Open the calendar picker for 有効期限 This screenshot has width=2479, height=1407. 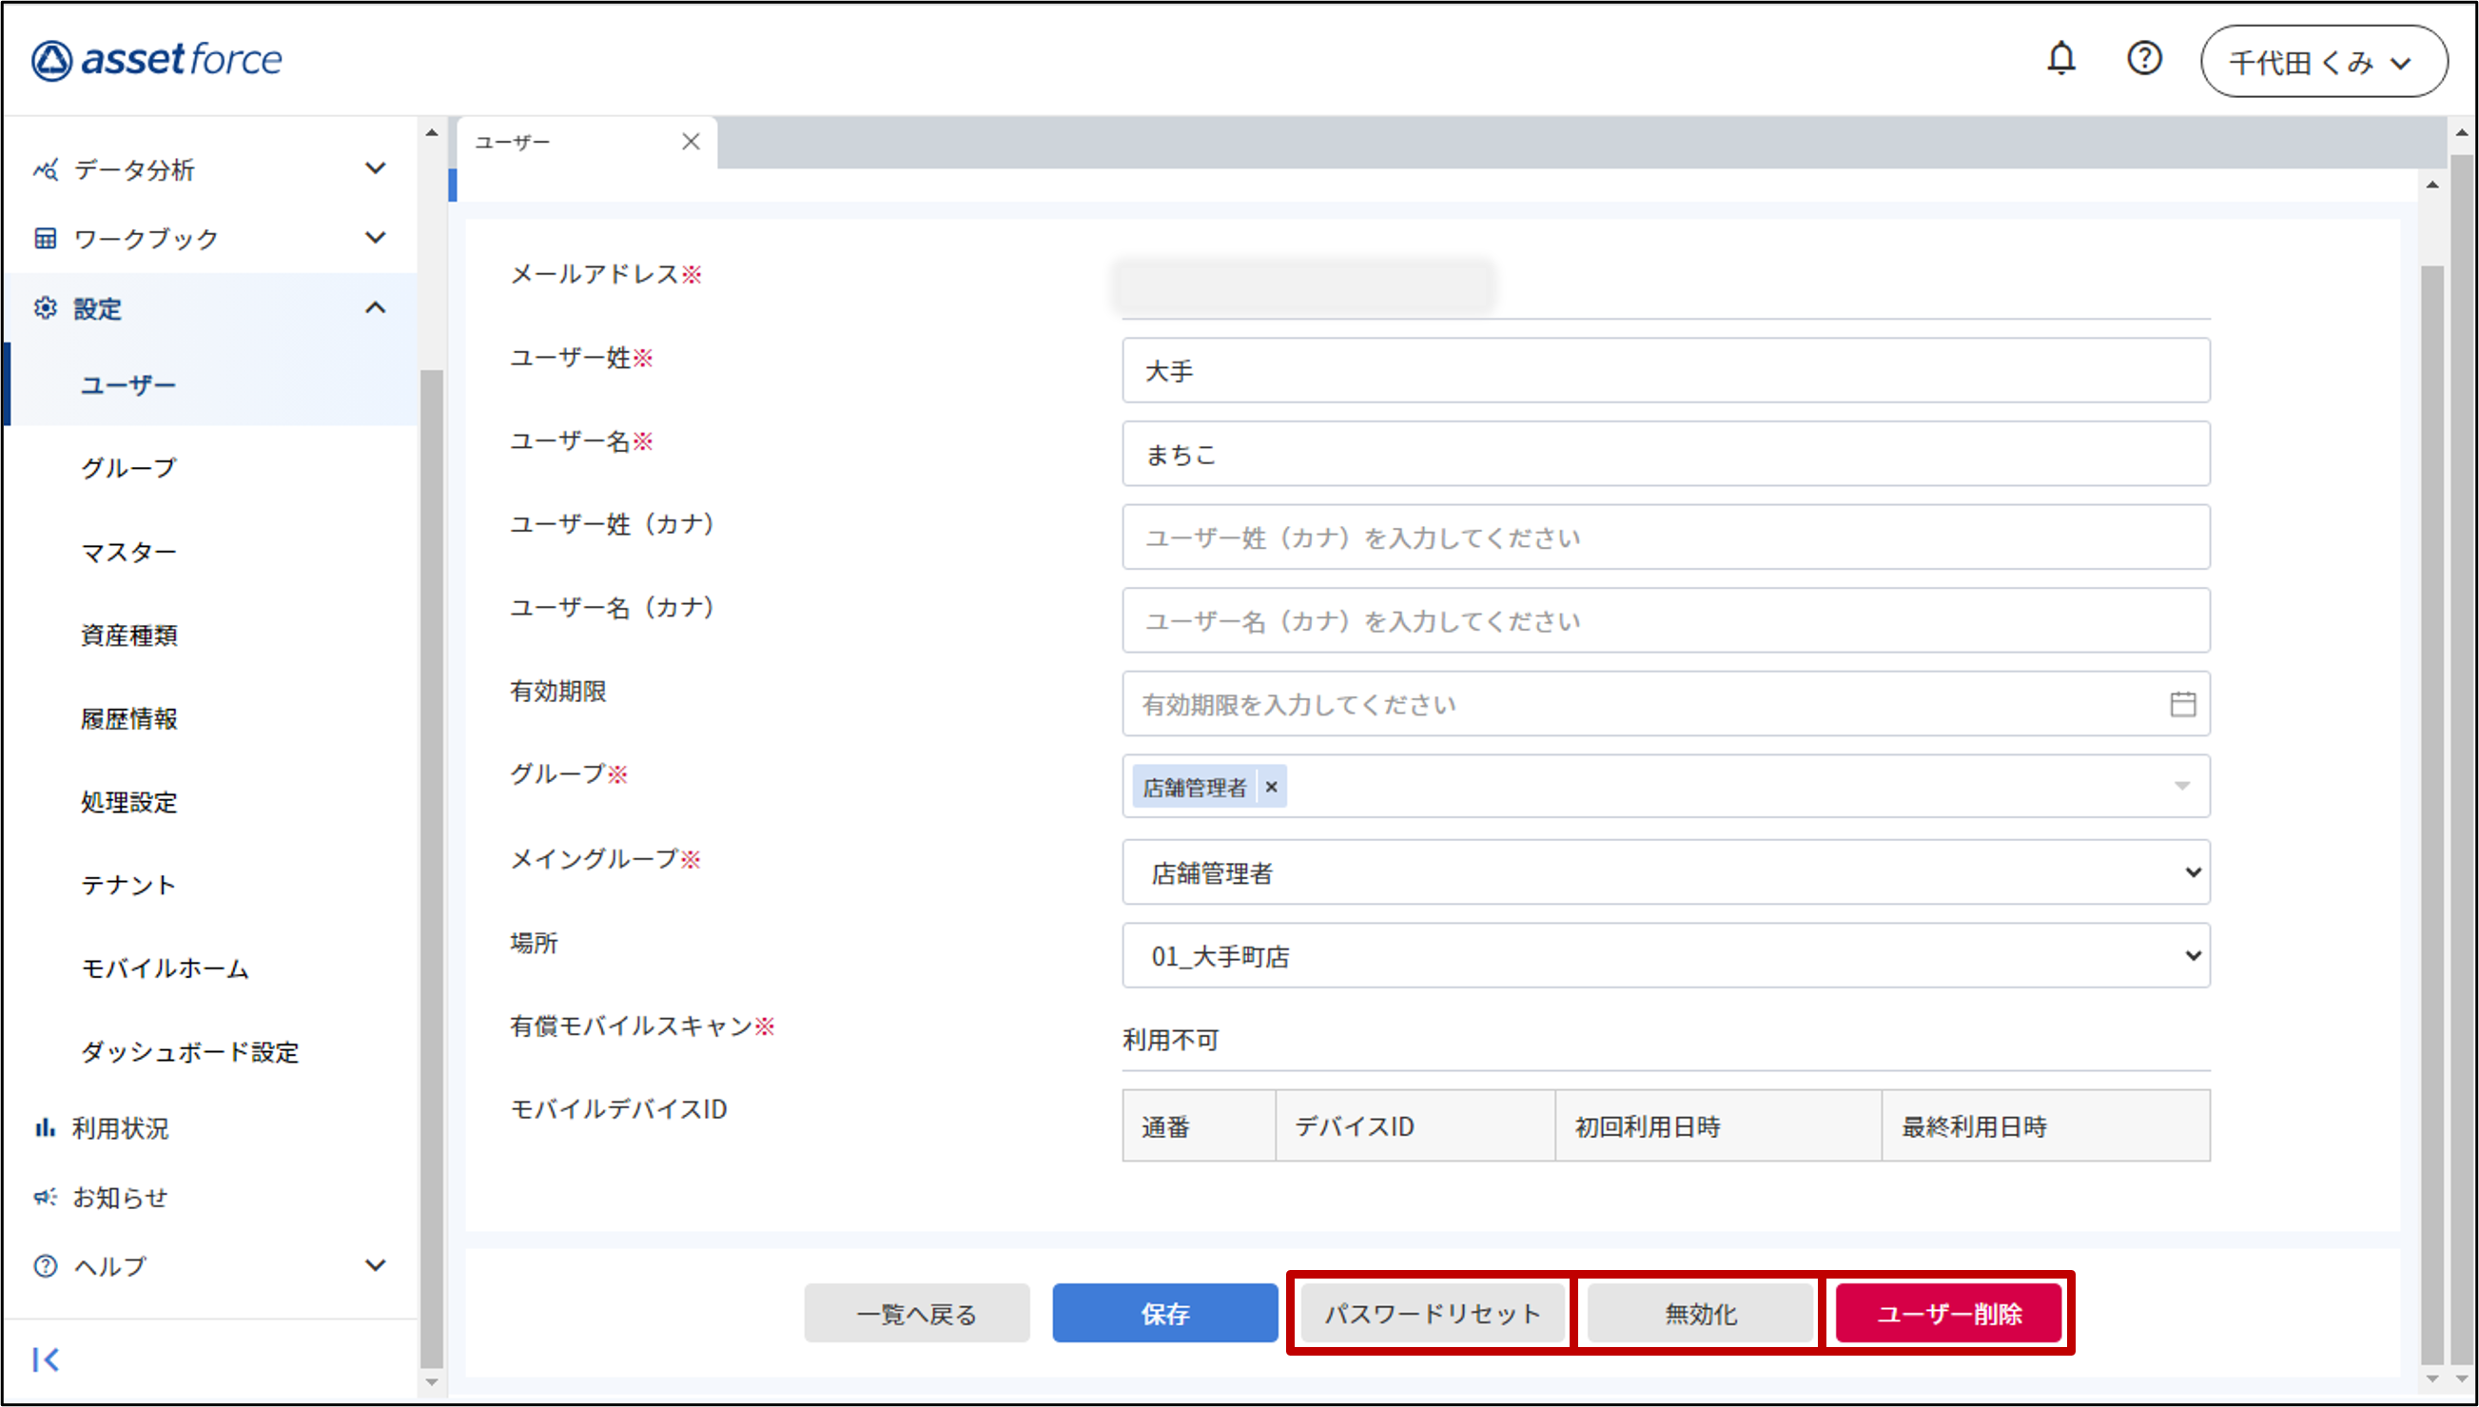pyautogui.click(x=2182, y=705)
